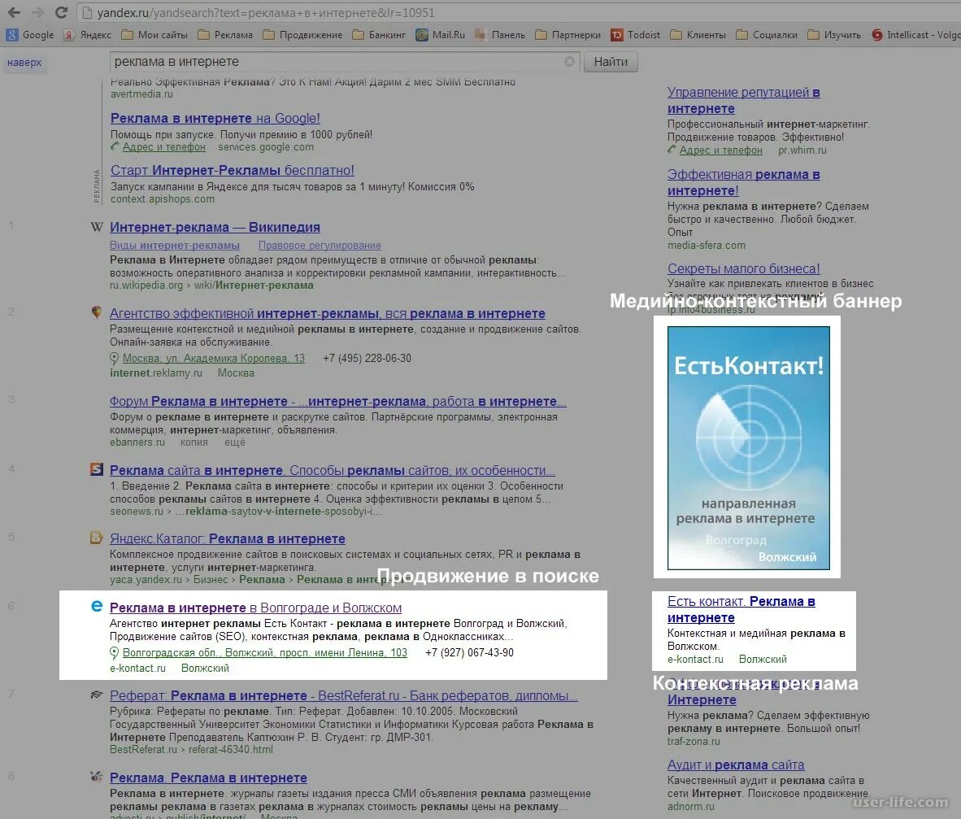Open address Волжский, просп. имени Ленина, 103
Image resolution: width=961 pixels, height=819 pixels.
click(x=265, y=653)
